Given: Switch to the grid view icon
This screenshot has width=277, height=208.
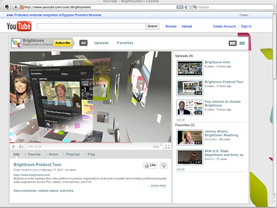Looking at the screenshot, I should point(242,43).
